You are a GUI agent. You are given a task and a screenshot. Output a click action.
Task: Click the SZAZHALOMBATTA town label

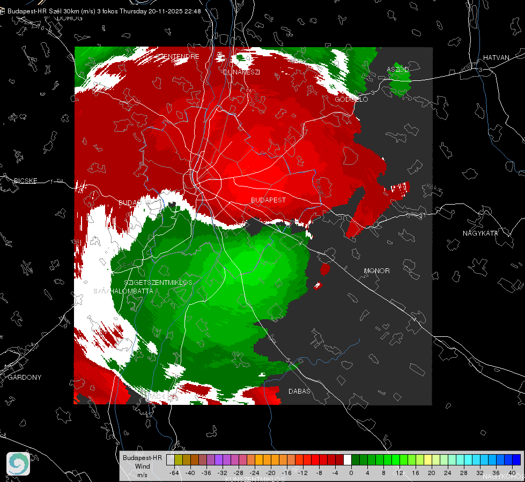point(123,291)
